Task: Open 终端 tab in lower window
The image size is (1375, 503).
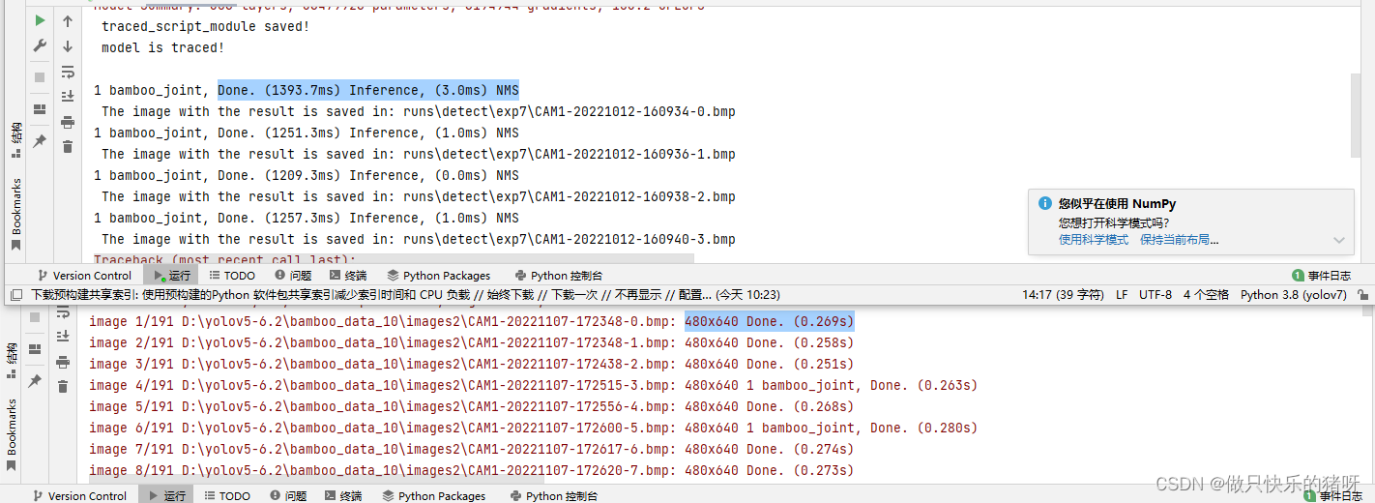Action: [x=343, y=496]
